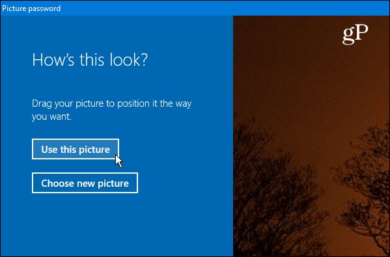Select Choose new picture button
The height and width of the screenshot is (257, 390).
click(85, 183)
